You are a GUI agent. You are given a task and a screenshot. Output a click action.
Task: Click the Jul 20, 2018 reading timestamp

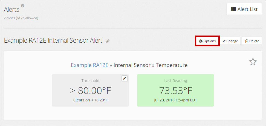[175, 100]
